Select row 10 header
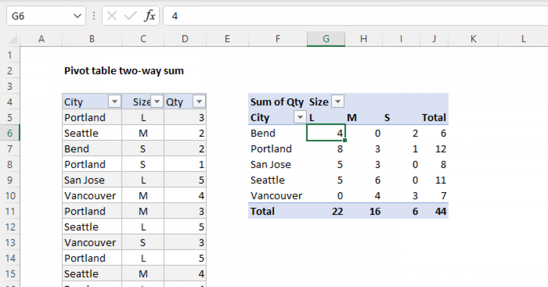Image resolution: width=548 pixels, height=287 pixels. pyautogui.click(x=11, y=195)
